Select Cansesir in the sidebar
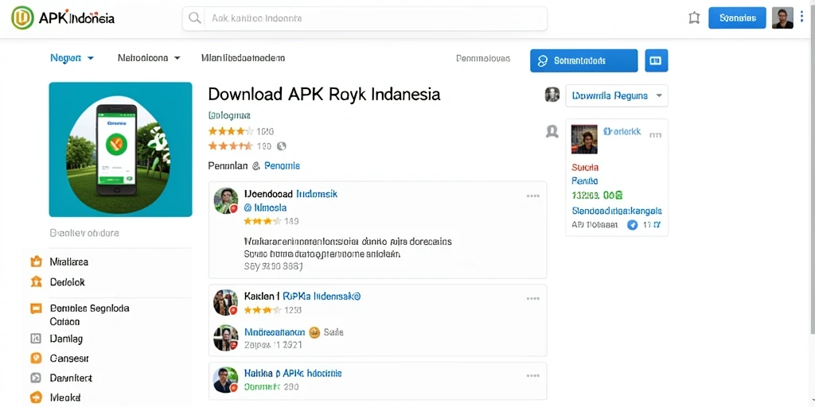 tap(69, 359)
